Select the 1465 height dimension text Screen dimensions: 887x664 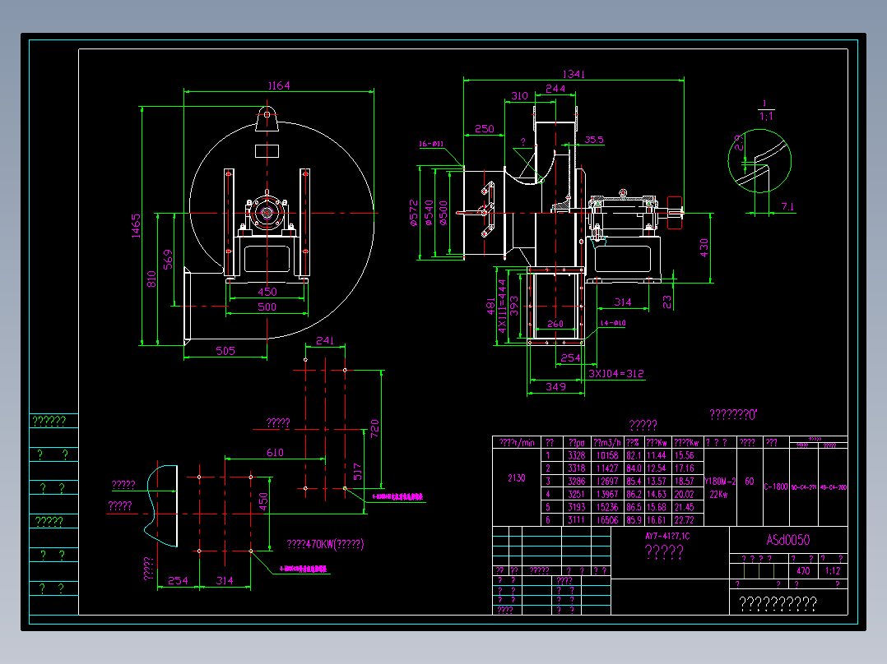pos(136,225)
